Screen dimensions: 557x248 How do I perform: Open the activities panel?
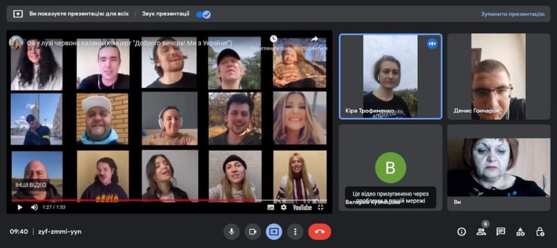click(520, 232)
